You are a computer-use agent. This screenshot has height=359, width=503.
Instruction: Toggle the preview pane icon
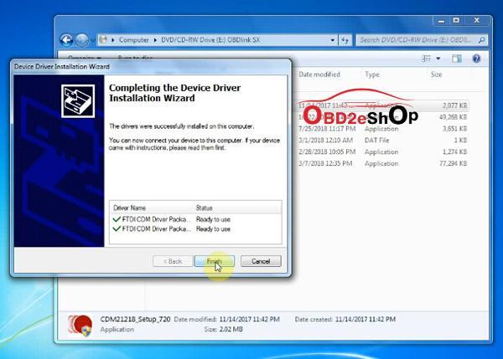pos(457,59)
